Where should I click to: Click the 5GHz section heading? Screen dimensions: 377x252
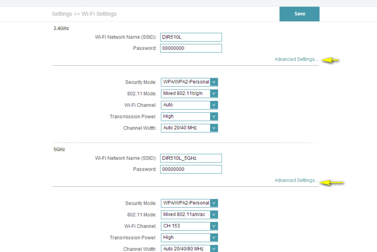[59, 150]
